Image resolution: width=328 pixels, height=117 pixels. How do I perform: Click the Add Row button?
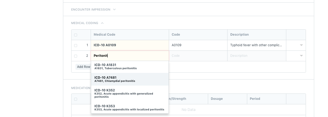pyautogui.click(x=83, y=67)
